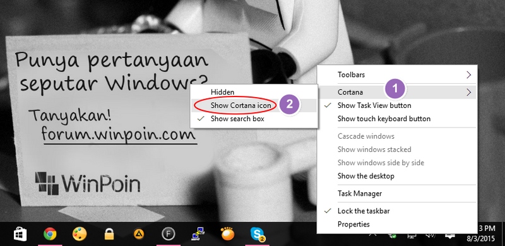Click disabled Show windows side by side entry
Viewport: 505px width, 246px height.
coord(397,163)
